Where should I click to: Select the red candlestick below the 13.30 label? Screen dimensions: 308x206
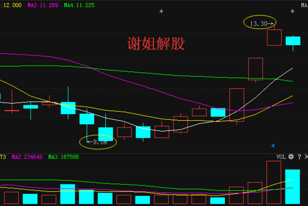tap(274, 38)
